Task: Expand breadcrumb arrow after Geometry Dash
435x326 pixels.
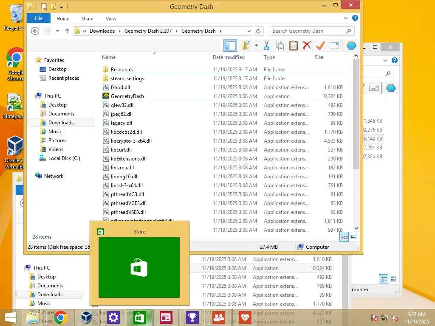Action: [221, 31]
